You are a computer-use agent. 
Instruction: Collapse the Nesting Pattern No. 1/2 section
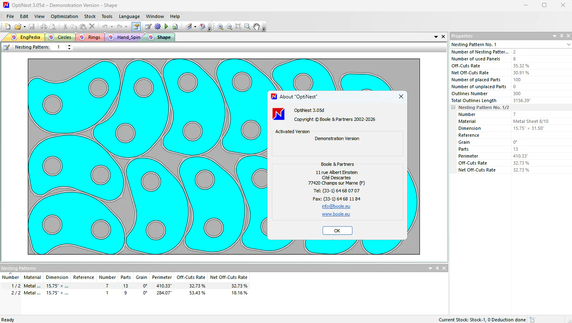coord(453,107)
